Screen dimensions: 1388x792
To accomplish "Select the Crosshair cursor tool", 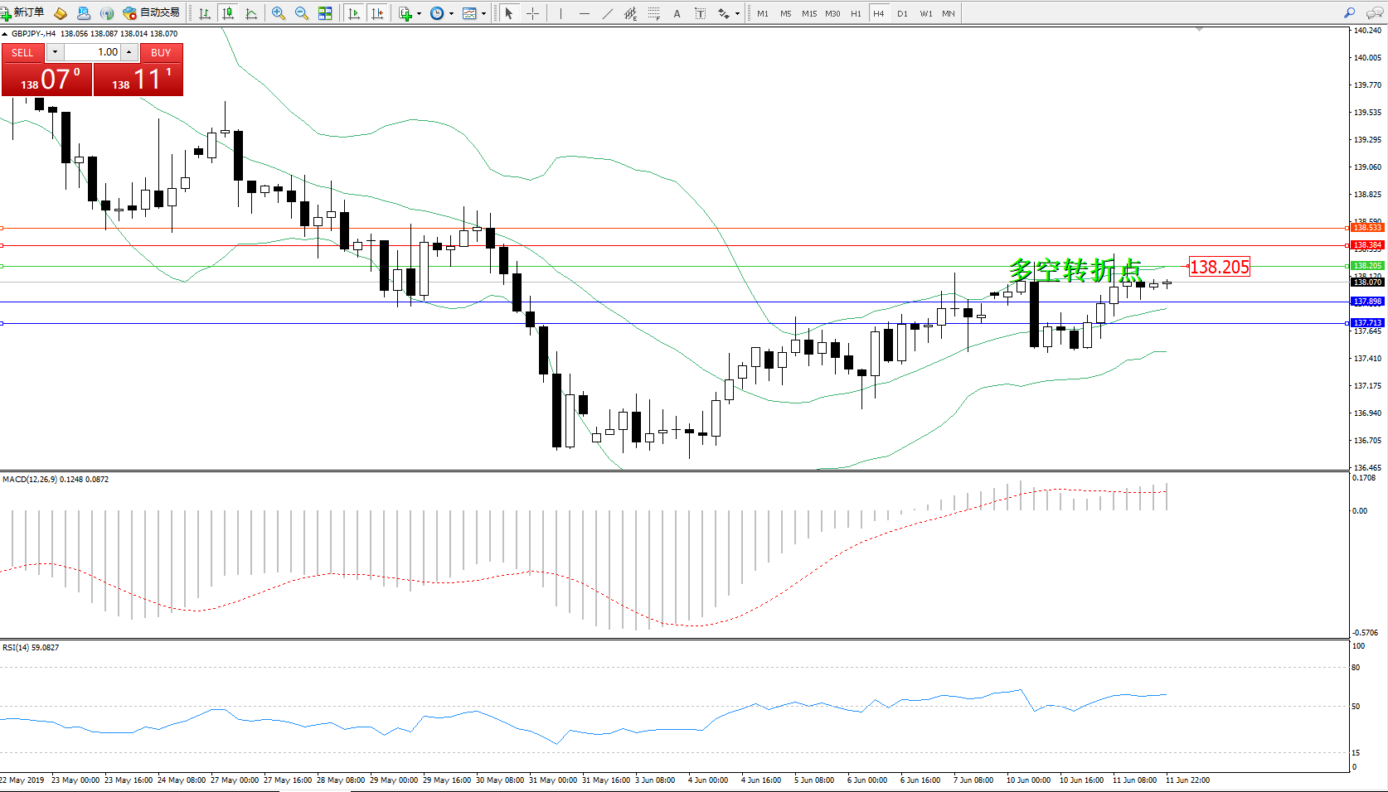I will 532,13.
